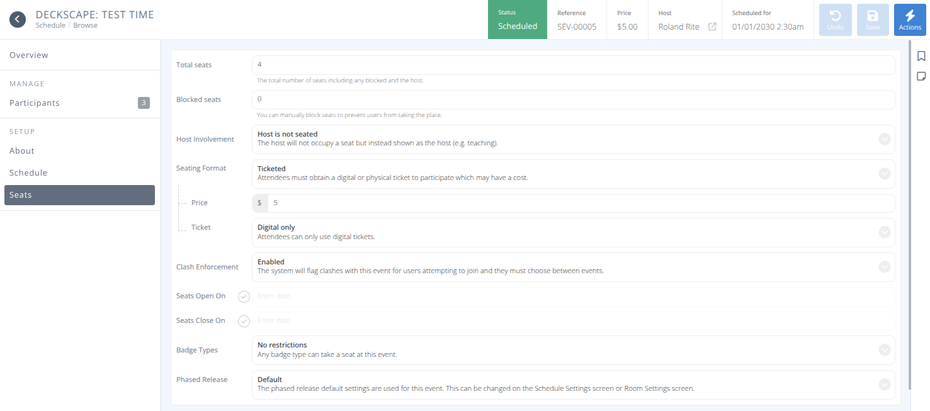Expand the Seating Format dropdown arrow
Image resolution: width=930 pixels, height=411 pixels.
click(x=885, y=174)
